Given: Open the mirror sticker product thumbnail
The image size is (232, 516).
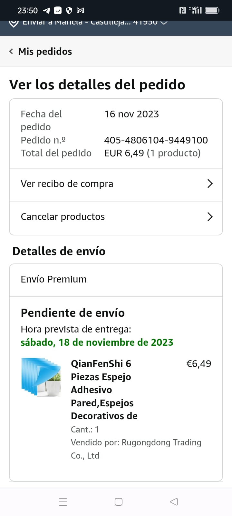Looking at the screenshot, I should click(41, 377).
